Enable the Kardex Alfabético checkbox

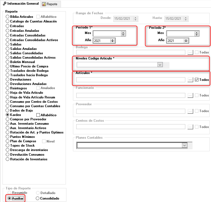(x=38, y=115)
